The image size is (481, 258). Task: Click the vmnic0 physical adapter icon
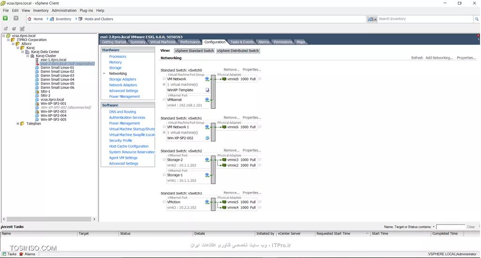(x=224, y=79)
